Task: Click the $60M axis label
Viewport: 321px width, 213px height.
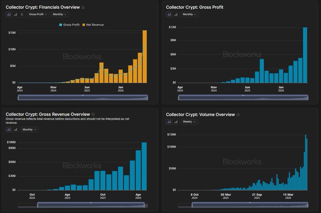Action: [x=12, y=162]
